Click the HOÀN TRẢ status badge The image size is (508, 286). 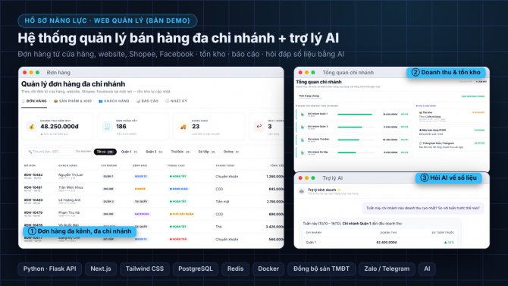pyautogui.click(x=178, y=239)
